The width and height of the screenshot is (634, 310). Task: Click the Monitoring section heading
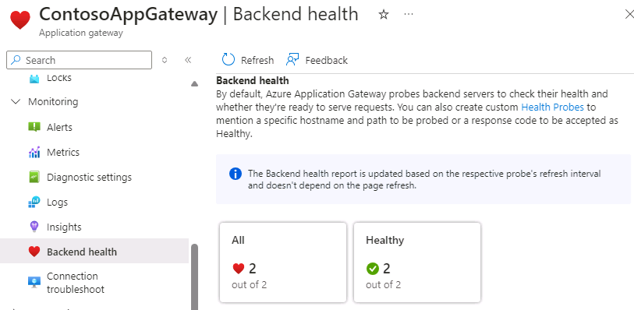click(x=53, y=102)
